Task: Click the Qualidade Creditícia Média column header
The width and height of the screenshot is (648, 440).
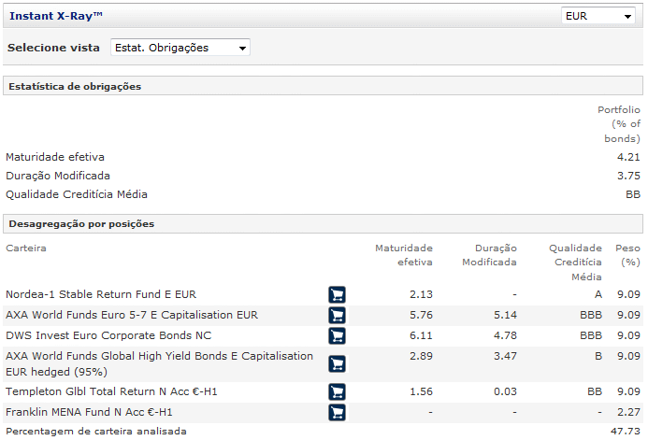Action: pos(575,263)
